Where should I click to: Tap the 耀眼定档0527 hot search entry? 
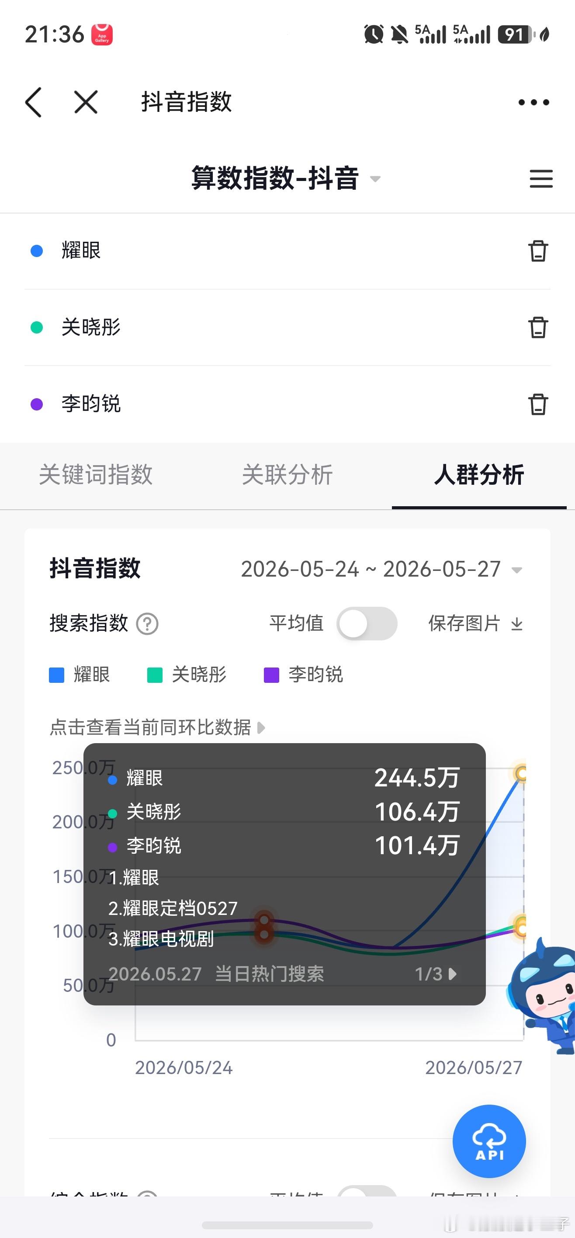173,908
